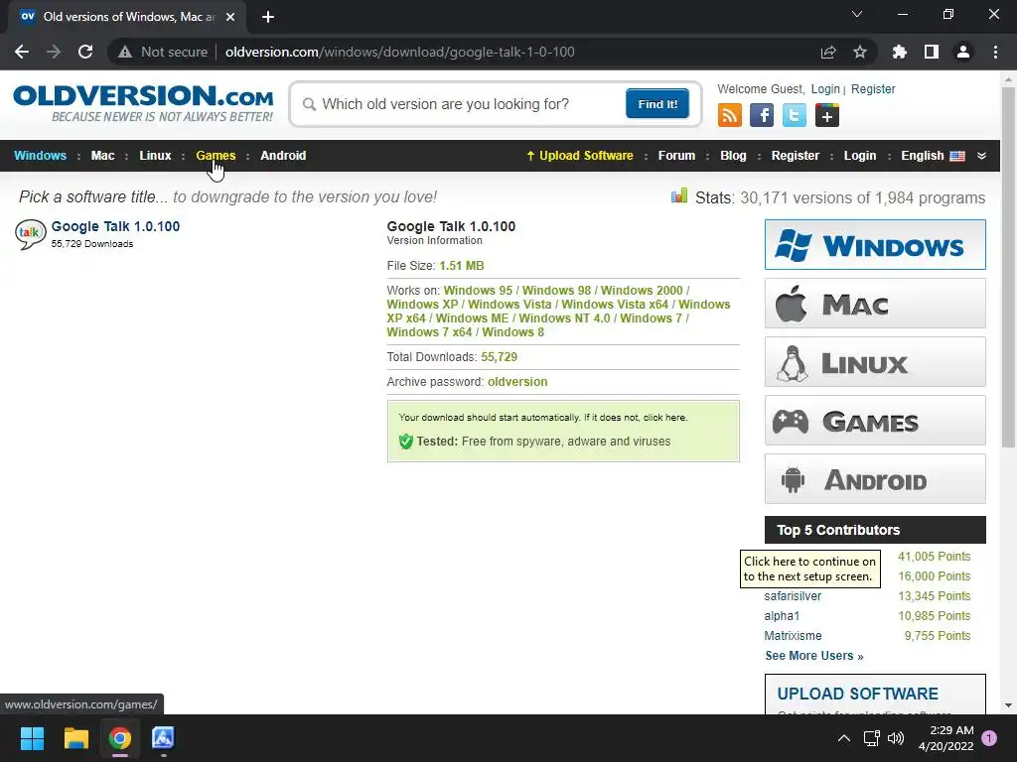Screen dimensions: 1017x762
Task: Go forward with the browser forward arrow
Action: pyautogui.click(x=54, y=52)
